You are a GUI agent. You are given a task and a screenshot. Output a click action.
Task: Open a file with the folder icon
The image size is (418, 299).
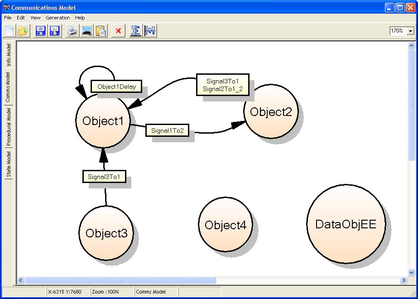tap(23, 31)
